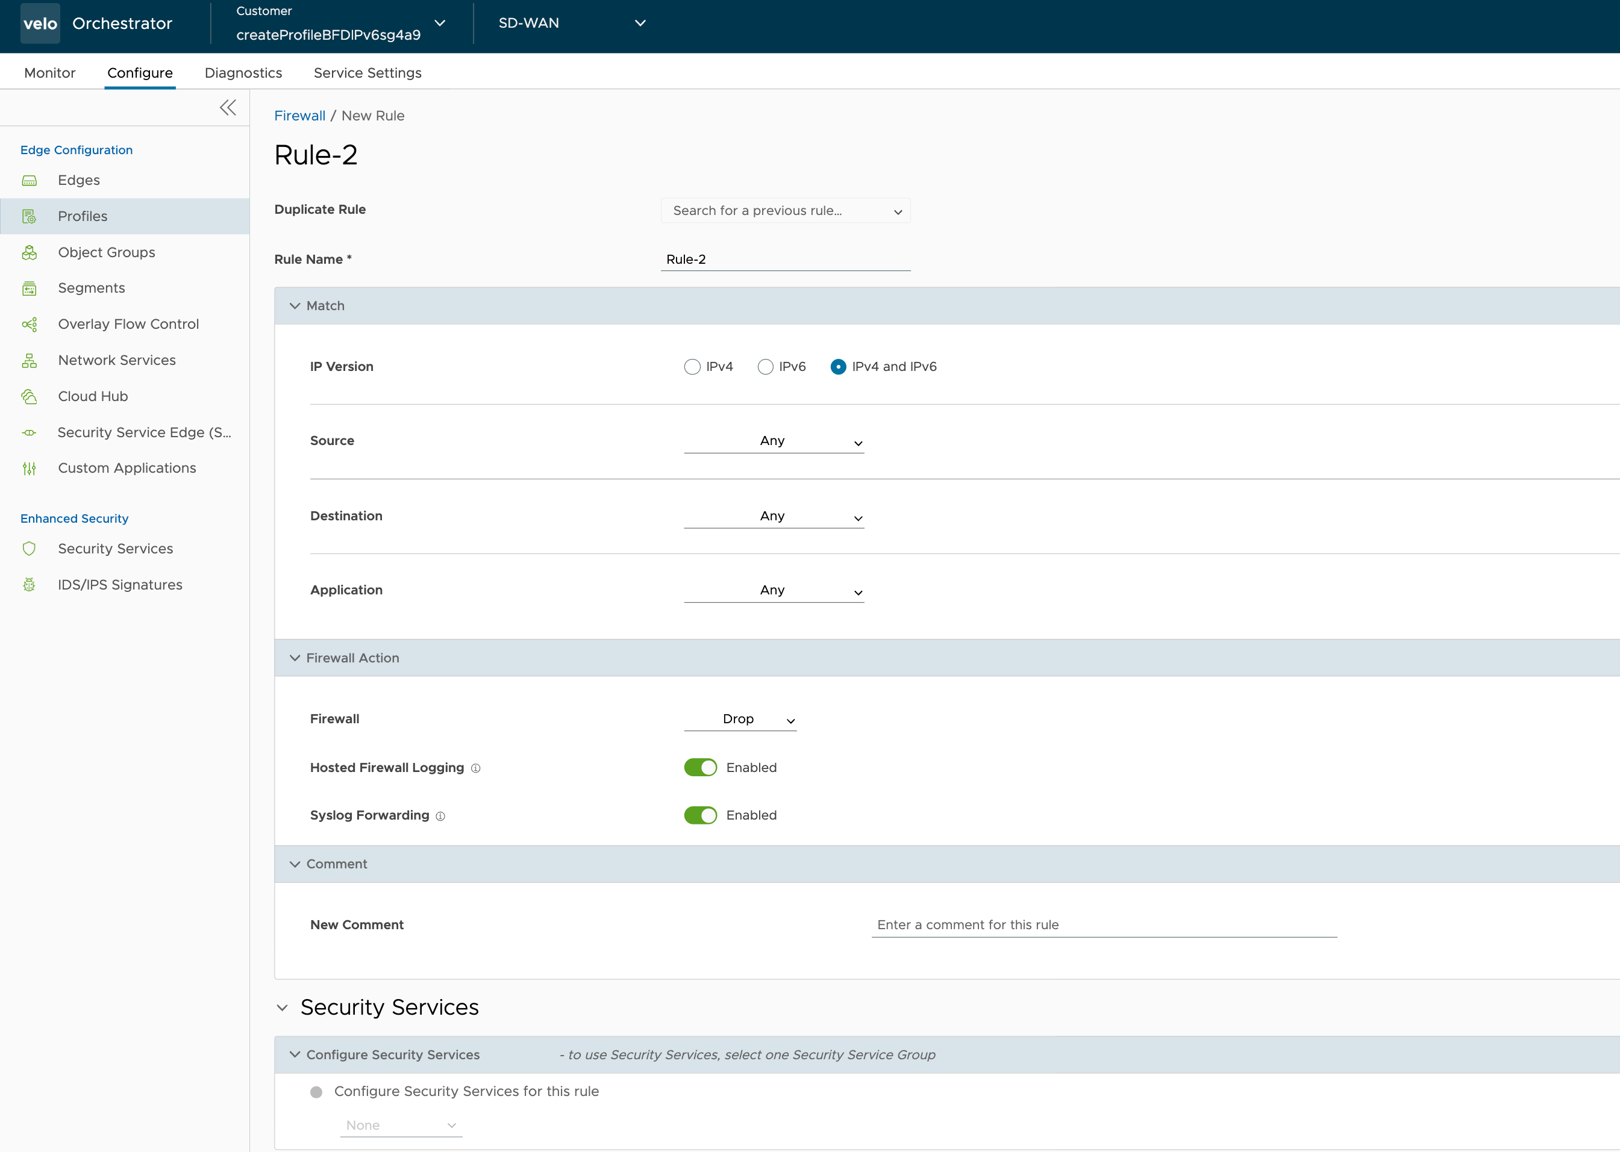Switch to the Configure tab

click(140, 73)
